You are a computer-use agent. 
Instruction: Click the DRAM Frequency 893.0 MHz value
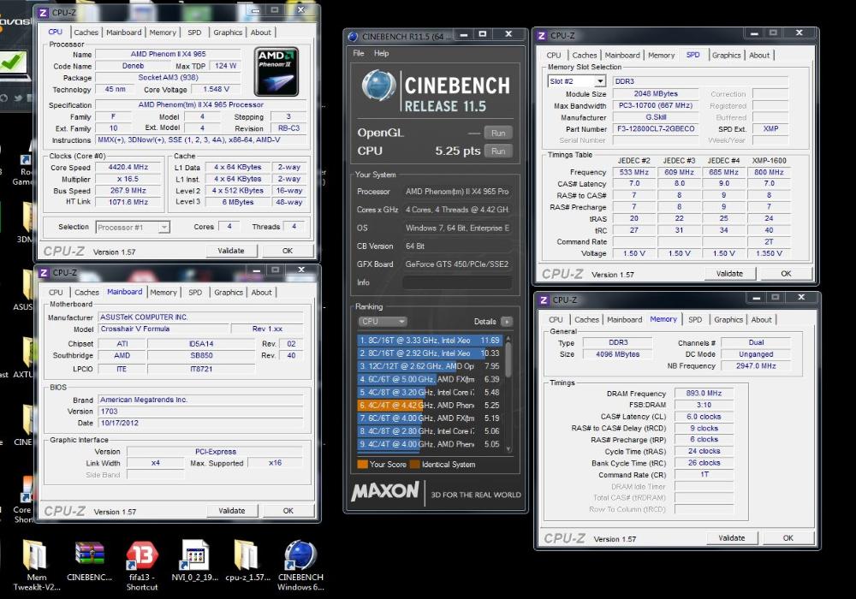[704, 393]
